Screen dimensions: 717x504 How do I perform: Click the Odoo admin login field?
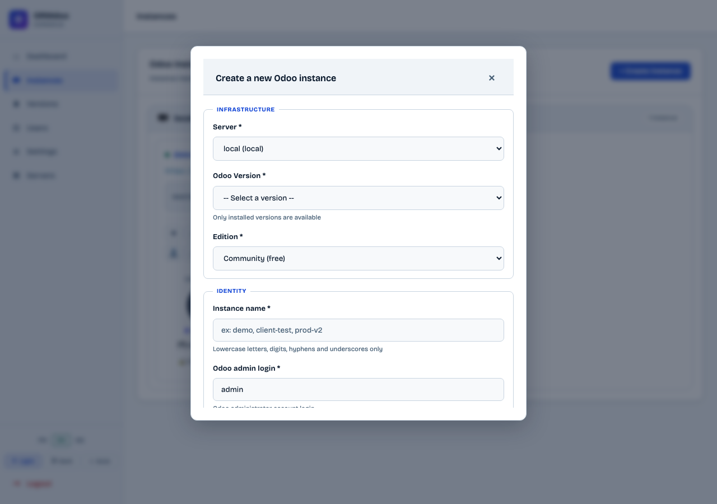tap(358, 389)
